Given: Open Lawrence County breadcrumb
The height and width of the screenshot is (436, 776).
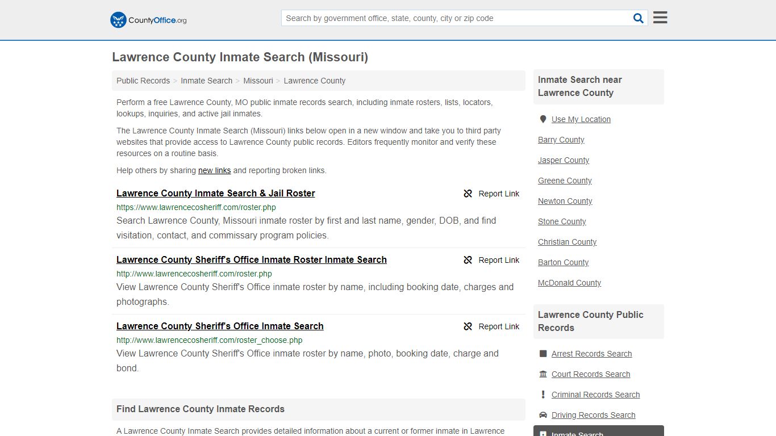Looking at the screenshot, I should [x=314, y=81].
